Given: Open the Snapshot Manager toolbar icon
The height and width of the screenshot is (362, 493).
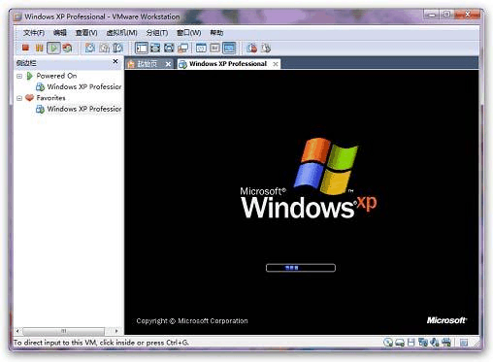Looking at the screenshot, I should [117, 48].
